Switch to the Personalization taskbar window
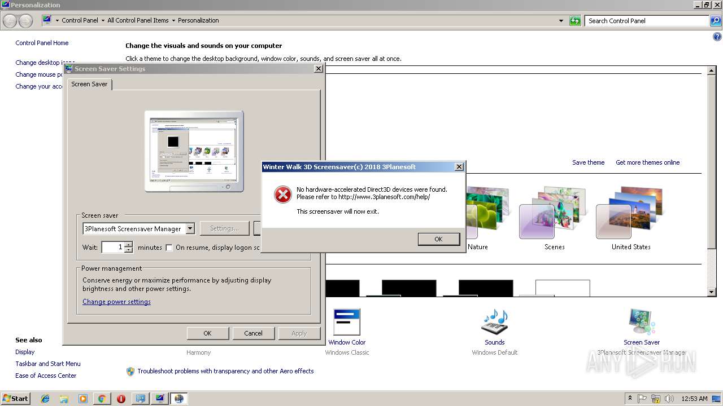The height and width of the screenshot is (406, 723). point(141,399)
